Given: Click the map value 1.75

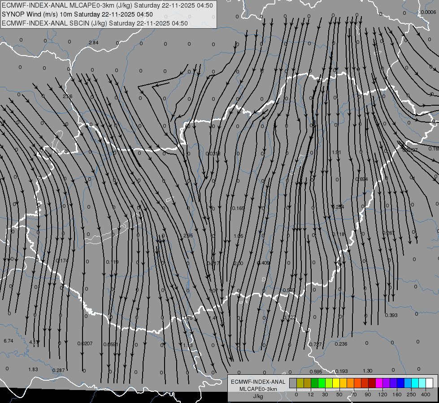Looking at the screenshot, I should pos(188,318).
